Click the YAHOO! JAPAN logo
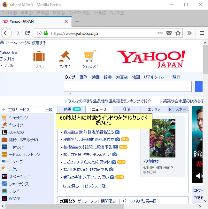The height and width of the screenshot is (209, 208). 151,59
